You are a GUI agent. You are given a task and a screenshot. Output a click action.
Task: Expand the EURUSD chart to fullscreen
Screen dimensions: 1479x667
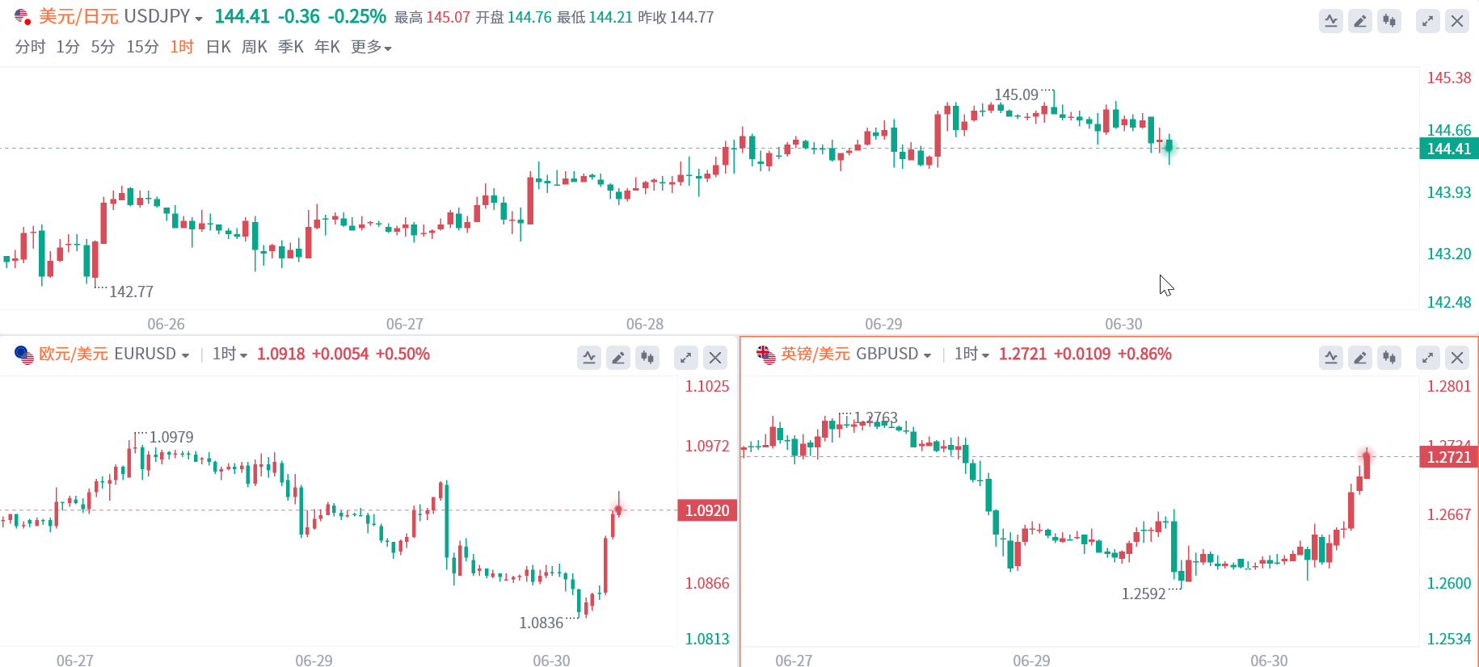pyautogui.click(x=686, y=358)
